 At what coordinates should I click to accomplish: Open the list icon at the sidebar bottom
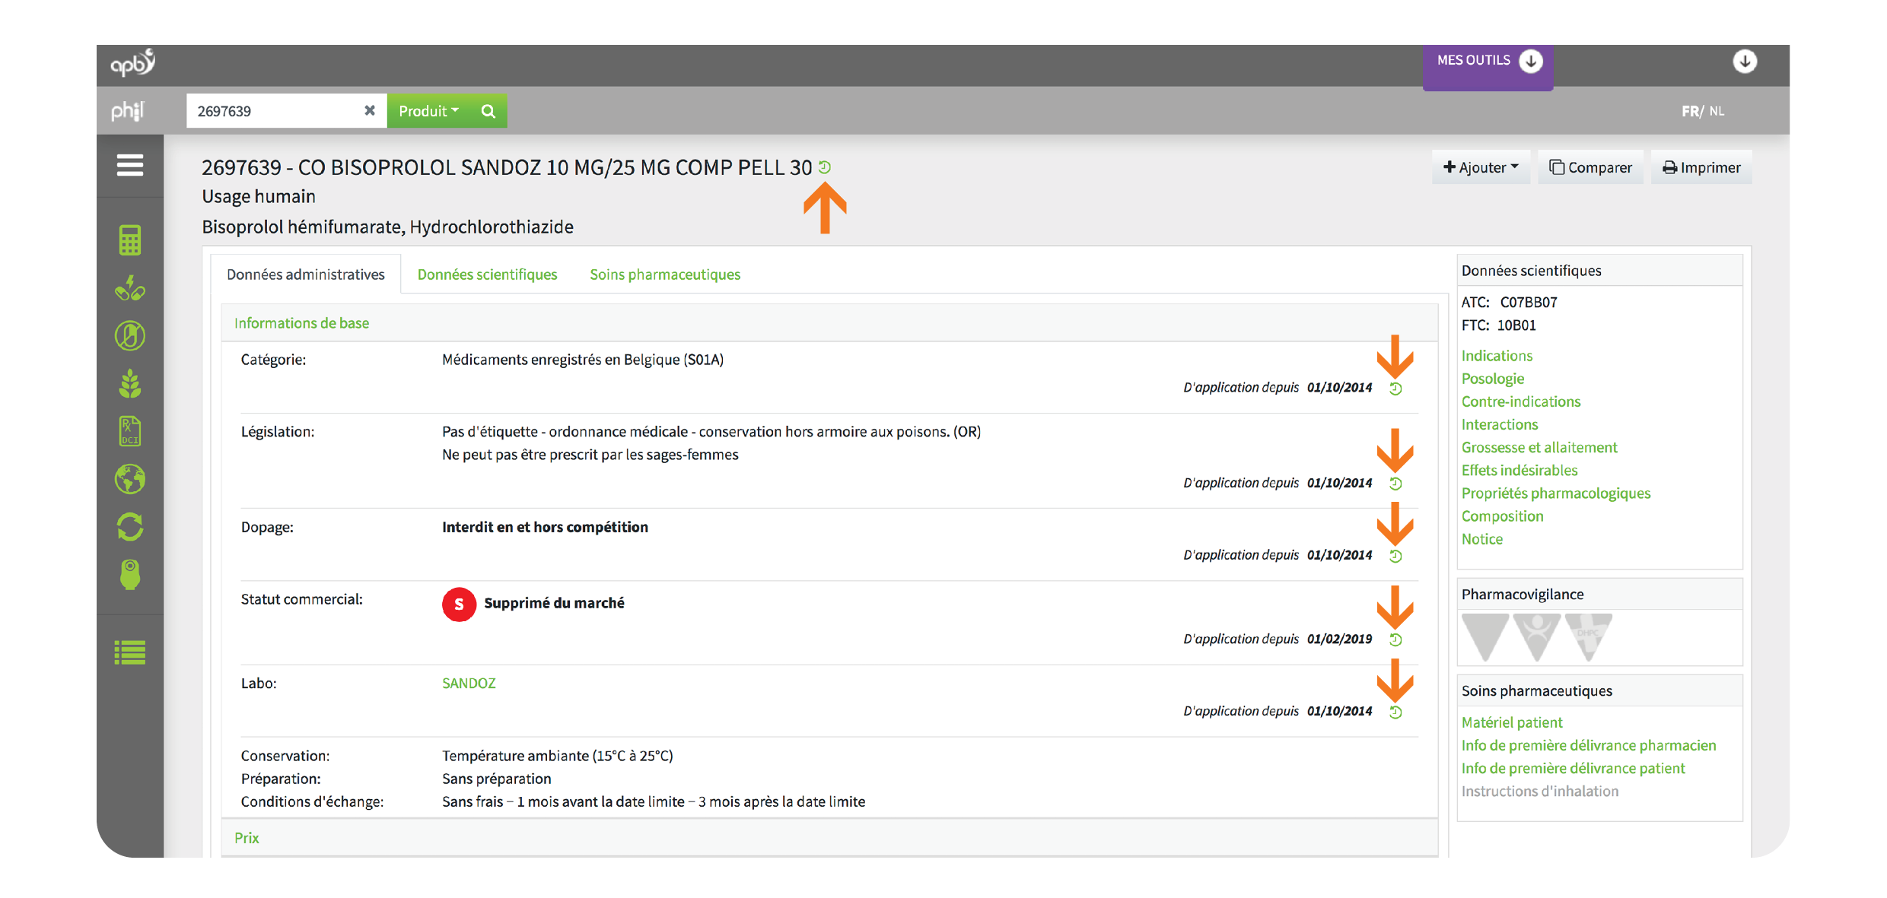point(130,652)
